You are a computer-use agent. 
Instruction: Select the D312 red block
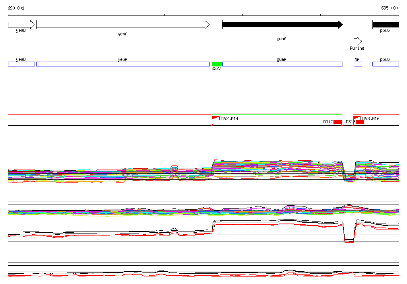pos(338,122)
